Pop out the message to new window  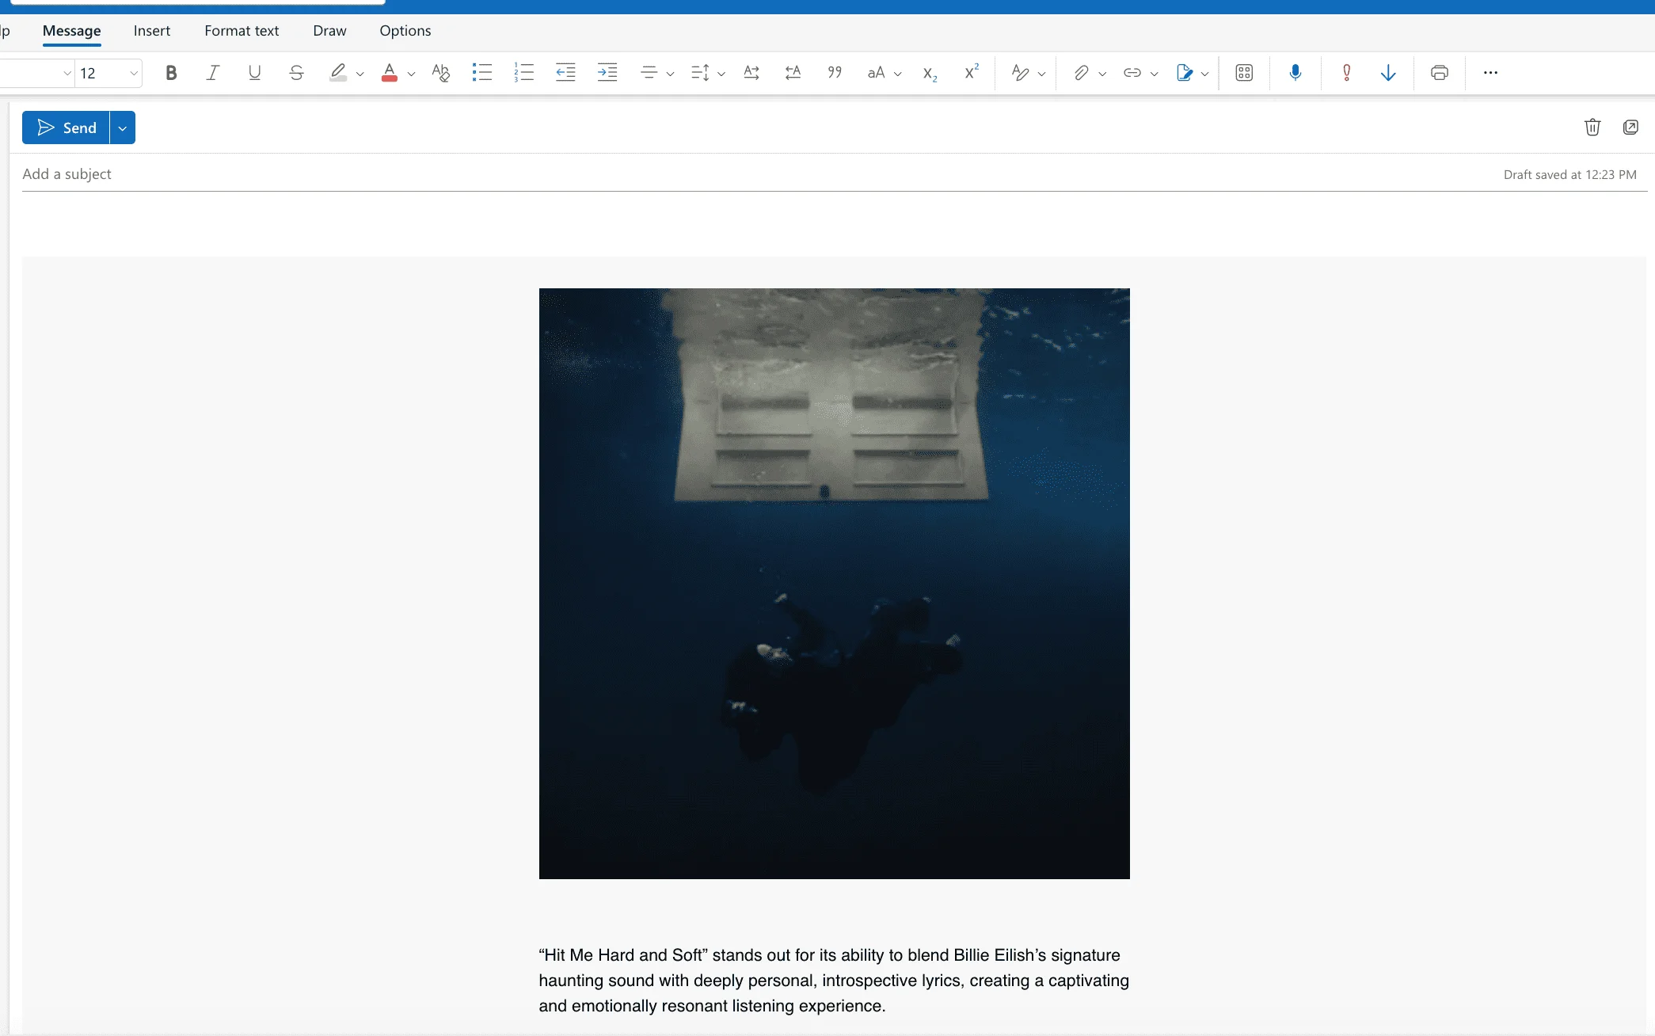[x=1630, y=127]
